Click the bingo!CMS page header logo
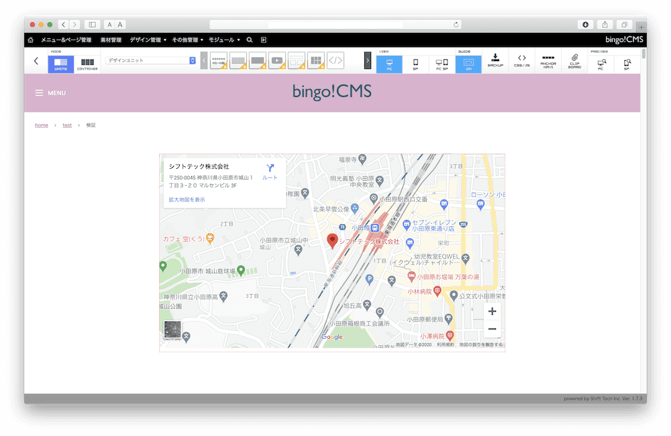The width and height of the screenshot is (671, 436). pos(332,91)
